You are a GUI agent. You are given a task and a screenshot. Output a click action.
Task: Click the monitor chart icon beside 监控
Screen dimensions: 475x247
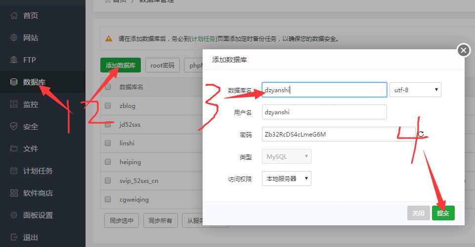[x=14, y=105]
